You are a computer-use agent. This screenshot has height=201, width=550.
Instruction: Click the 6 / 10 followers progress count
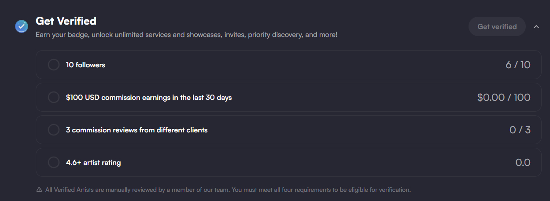point(518,65)
